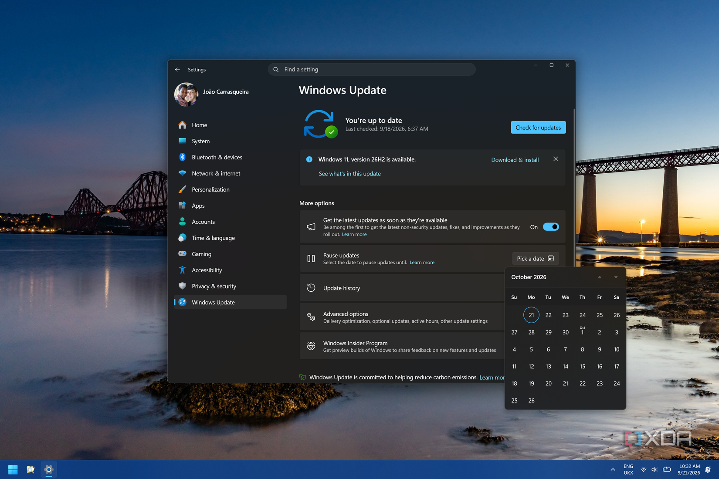The height and width of the screenshot is (479, 719).
Task: Open the taskbar Wi-Fi status icon
Action: pos(644,470)
